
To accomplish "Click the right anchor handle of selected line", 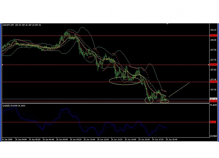I will coord(209,65).
